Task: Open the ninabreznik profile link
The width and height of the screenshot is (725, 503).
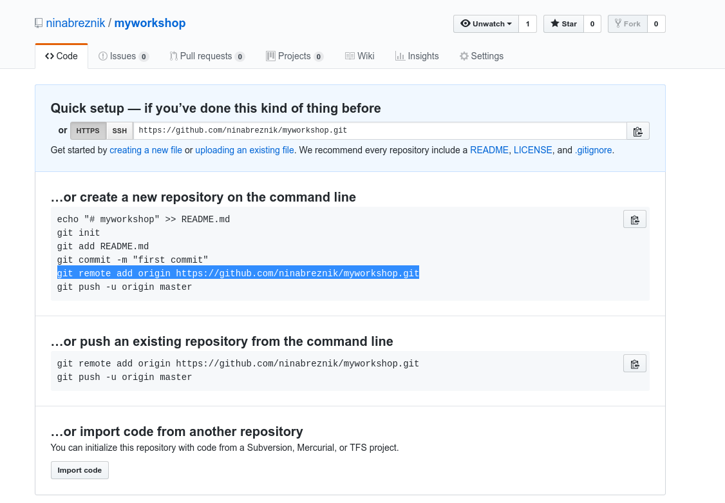Action: [75, 23]
